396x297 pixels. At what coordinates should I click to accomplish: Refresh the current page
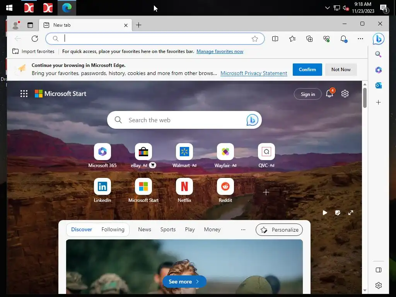[35, 39]
